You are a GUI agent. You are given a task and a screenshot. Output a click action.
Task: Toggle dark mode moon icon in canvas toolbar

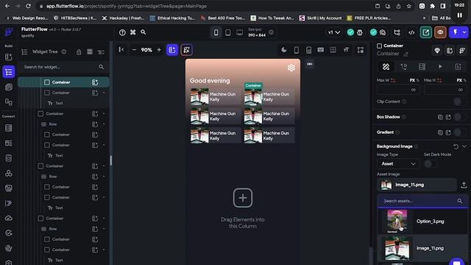pos(284,50)
